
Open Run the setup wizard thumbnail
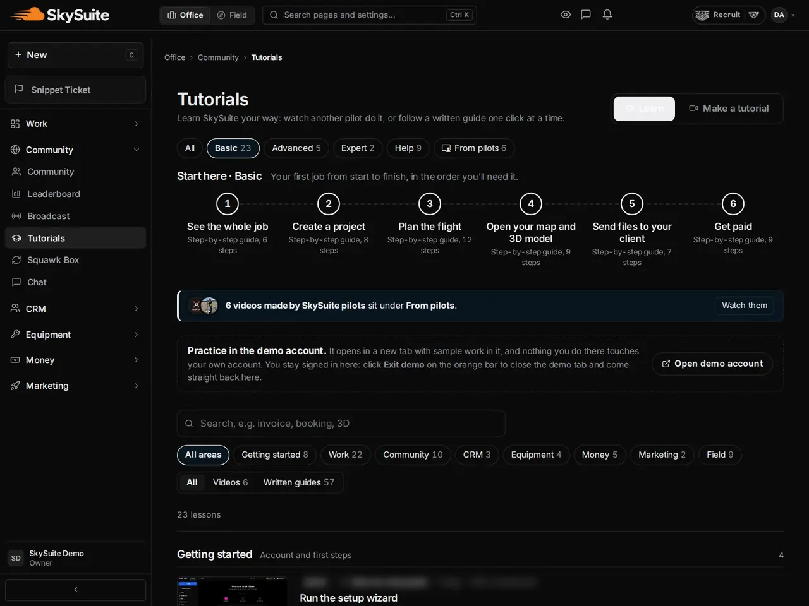tap(233, 591)
